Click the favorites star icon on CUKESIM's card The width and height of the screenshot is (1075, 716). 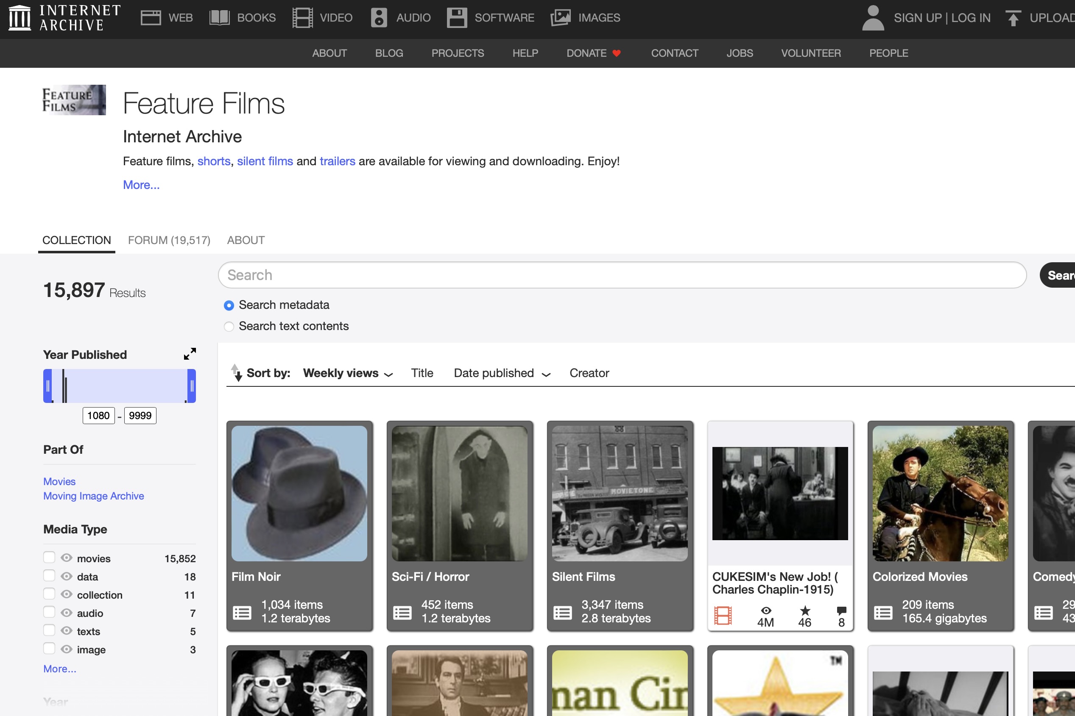tap(805, 611)
